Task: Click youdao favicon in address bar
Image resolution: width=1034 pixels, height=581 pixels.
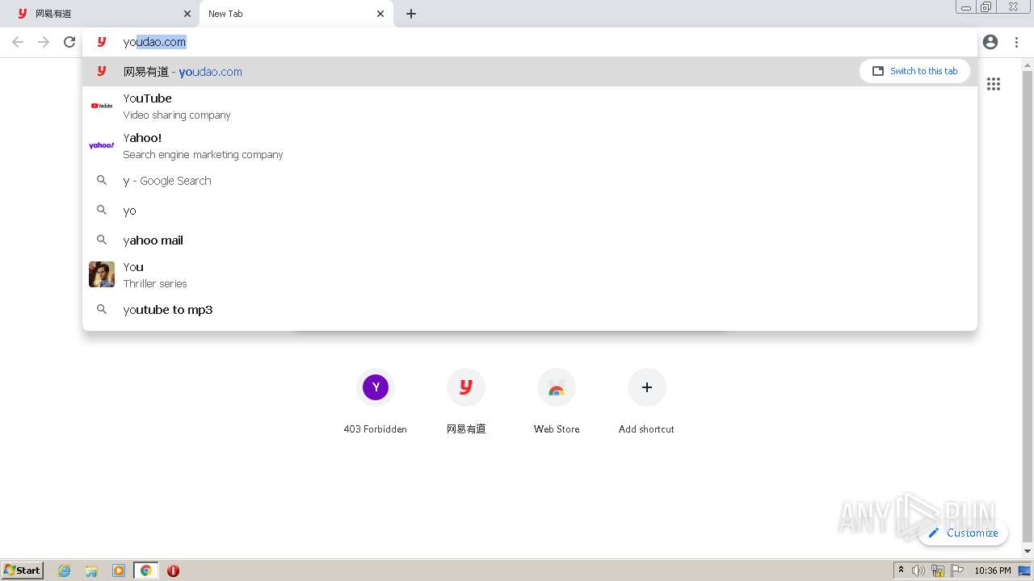Action: (x=102, y=42)
